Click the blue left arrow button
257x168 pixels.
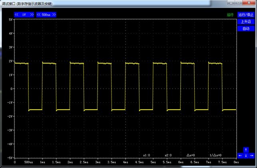(240, 156)
